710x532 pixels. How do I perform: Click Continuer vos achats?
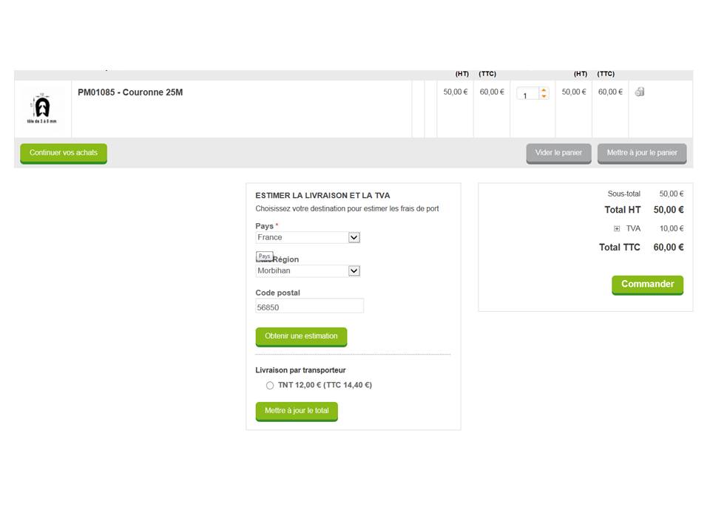click(x=64, y=153)
